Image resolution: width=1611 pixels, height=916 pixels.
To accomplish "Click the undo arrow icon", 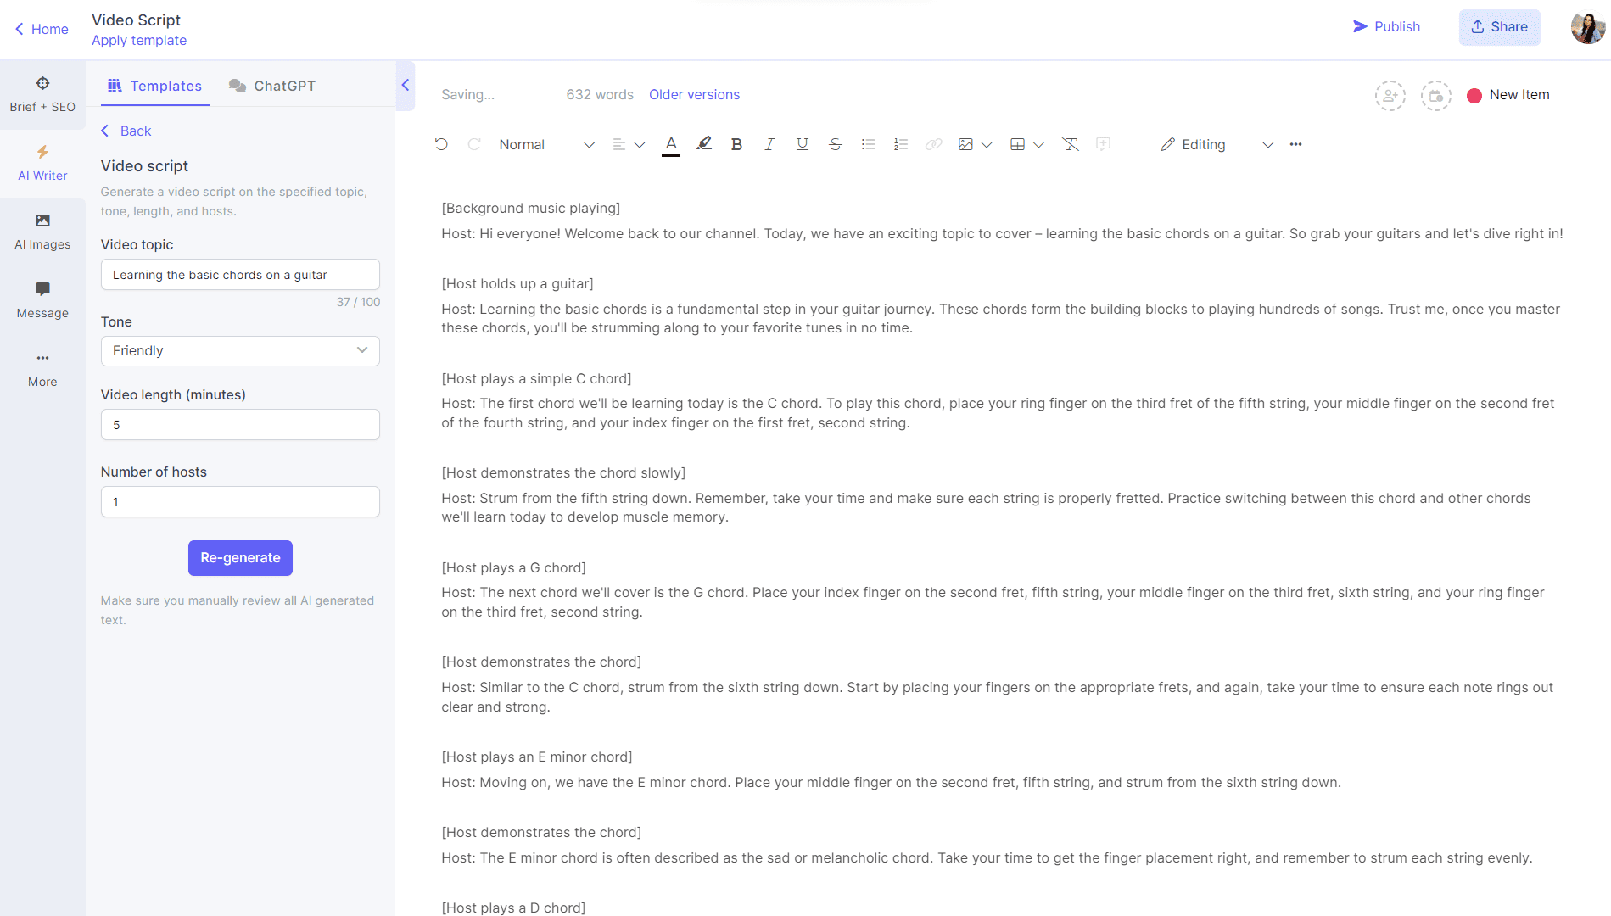I will point(441,144).
